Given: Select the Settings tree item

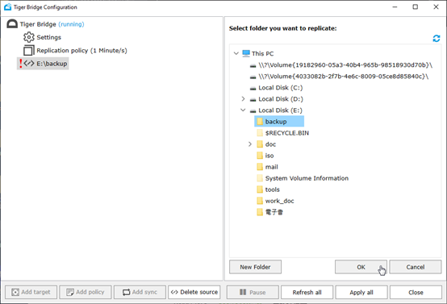Looking at the screenshot, I should coord(48,37).
